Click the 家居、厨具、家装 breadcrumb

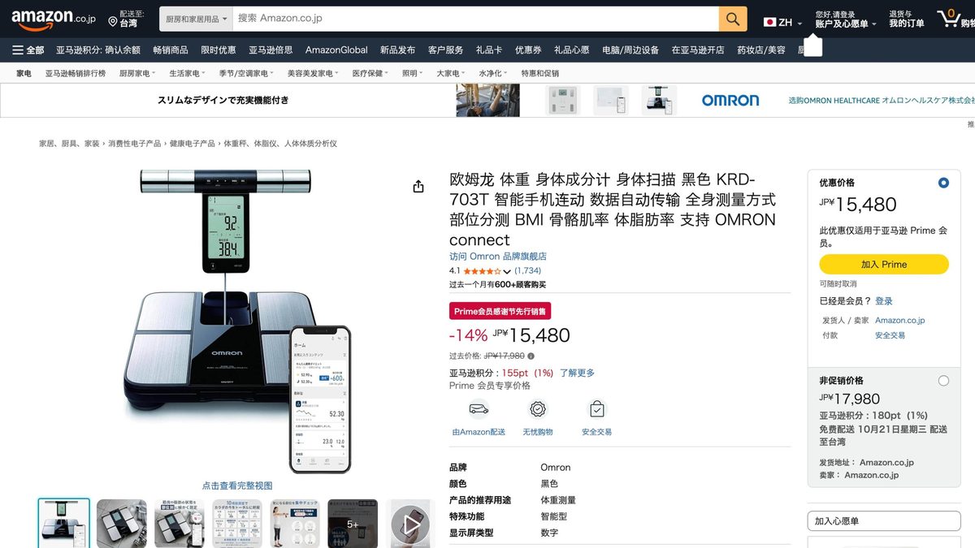coord(69,144)
